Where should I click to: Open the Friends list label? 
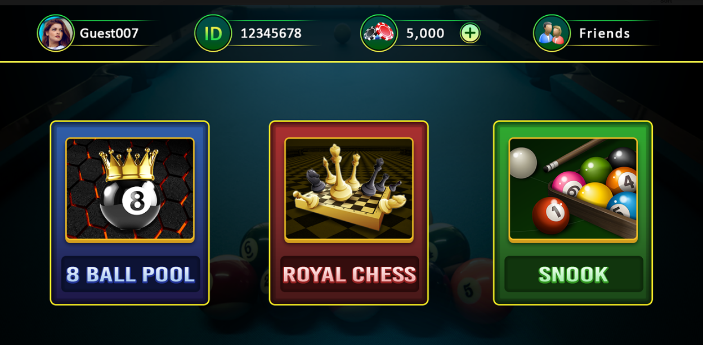(605, 33)
